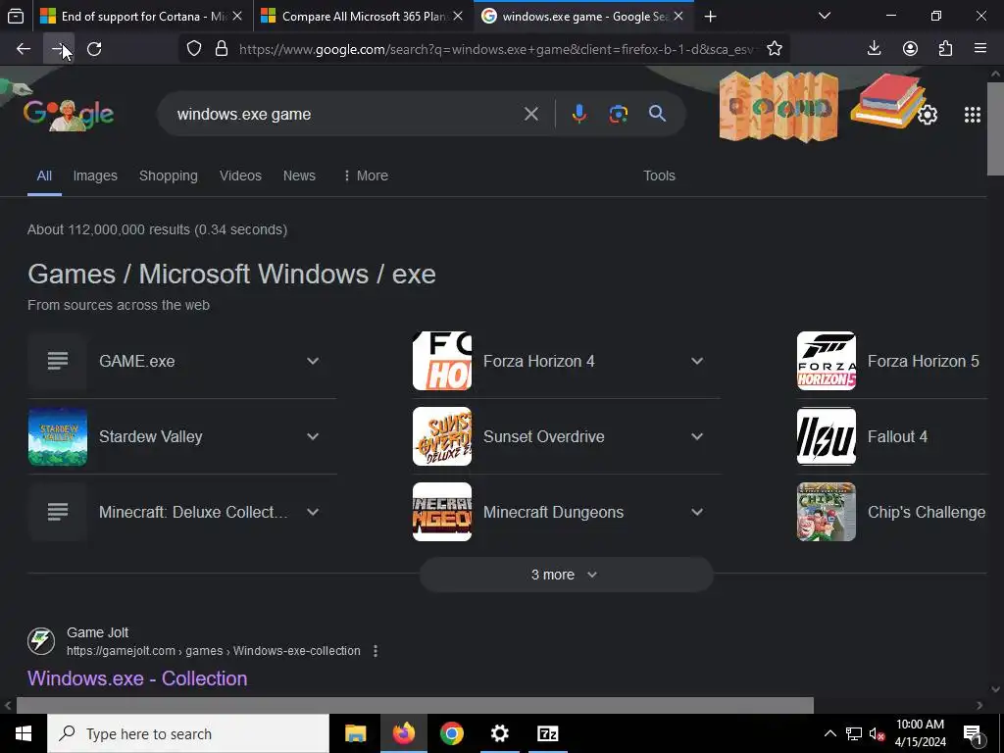The image size is (1004, 753).
Task: Select the Shopping search tab
Action: (x=169, y=176)
